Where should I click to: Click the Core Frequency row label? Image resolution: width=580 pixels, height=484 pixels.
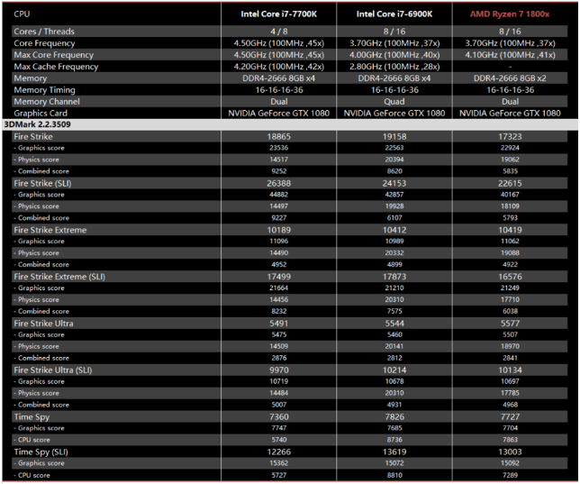(x=44, y=43)
